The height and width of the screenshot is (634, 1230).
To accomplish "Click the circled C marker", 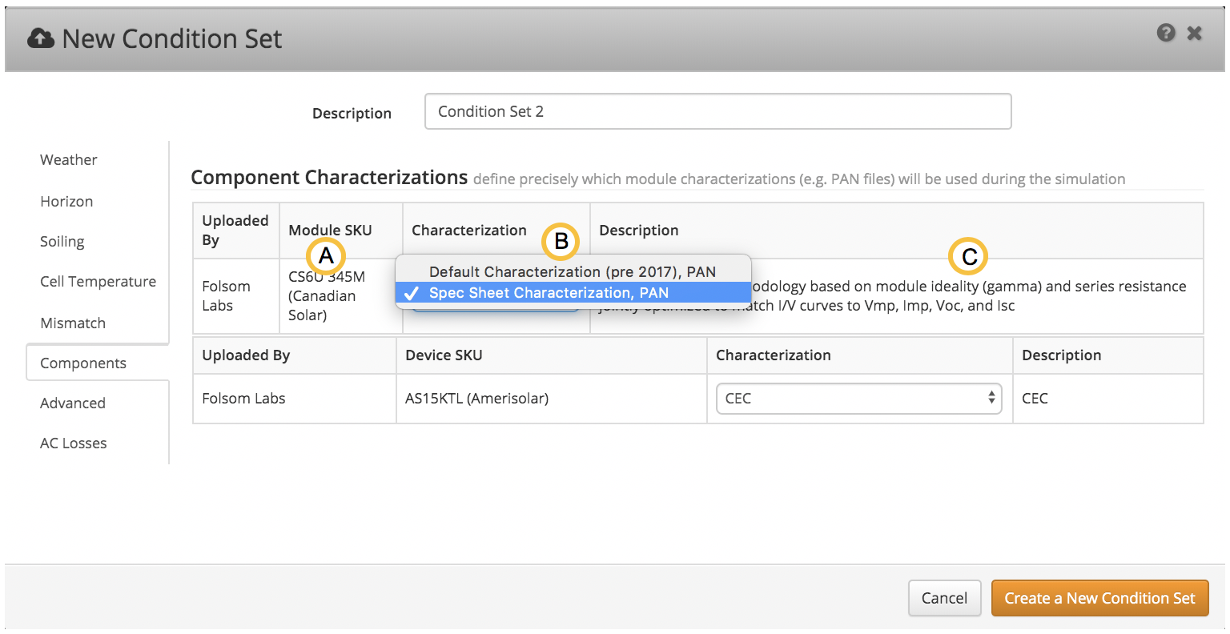I will pos(968,257).
